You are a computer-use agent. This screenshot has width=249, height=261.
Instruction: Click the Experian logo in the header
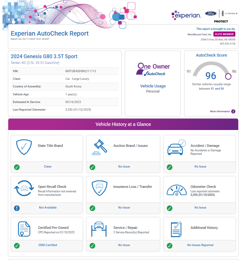point(186,15)
